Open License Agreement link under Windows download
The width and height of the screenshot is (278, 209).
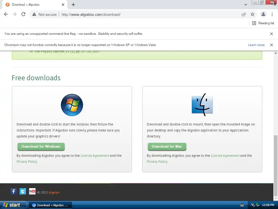point(95,155)
